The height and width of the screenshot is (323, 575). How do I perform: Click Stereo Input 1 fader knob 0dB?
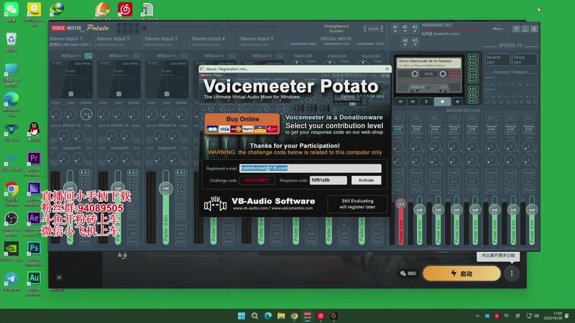point(70,188)
